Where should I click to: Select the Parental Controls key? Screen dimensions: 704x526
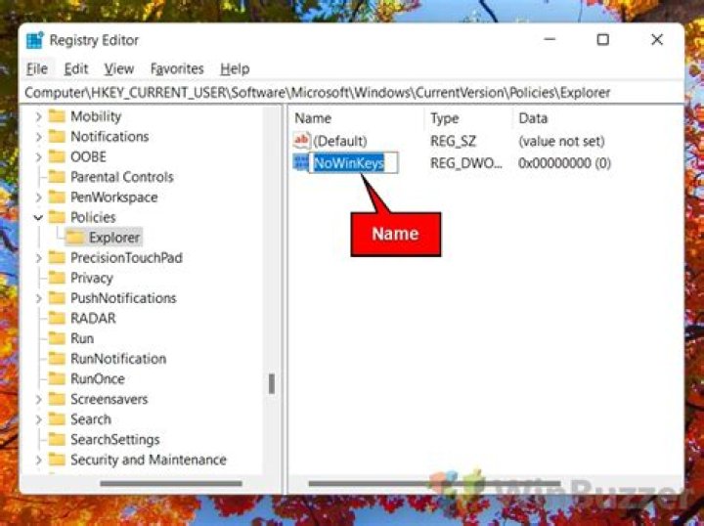tap(122, 177)
